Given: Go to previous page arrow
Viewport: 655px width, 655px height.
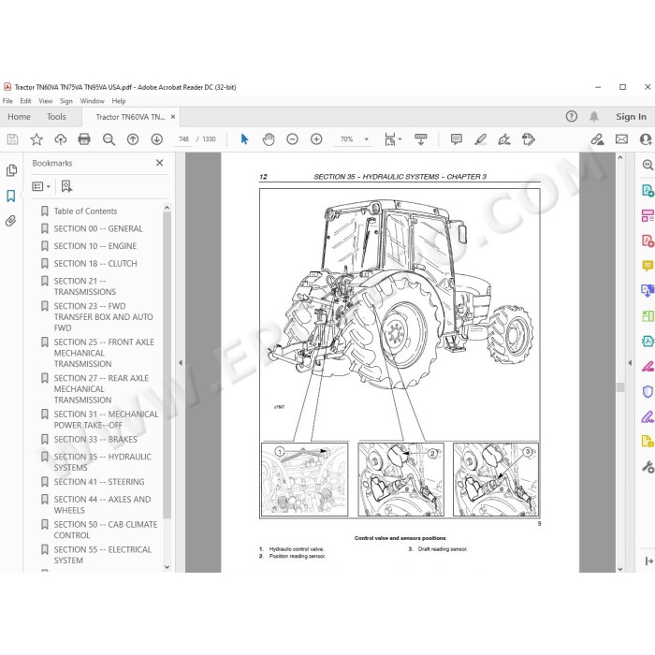Looking at the screenshot, I should (x=133, y=139).
